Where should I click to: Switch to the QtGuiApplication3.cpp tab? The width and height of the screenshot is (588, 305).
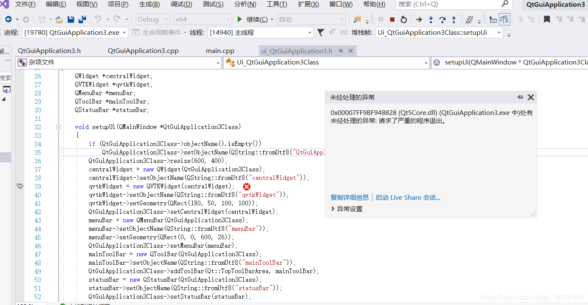[x=143, y=51]
